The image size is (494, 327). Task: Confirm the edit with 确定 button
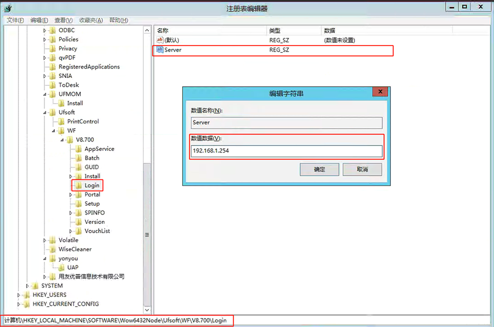pyautogui.click(x=319, y=170)
